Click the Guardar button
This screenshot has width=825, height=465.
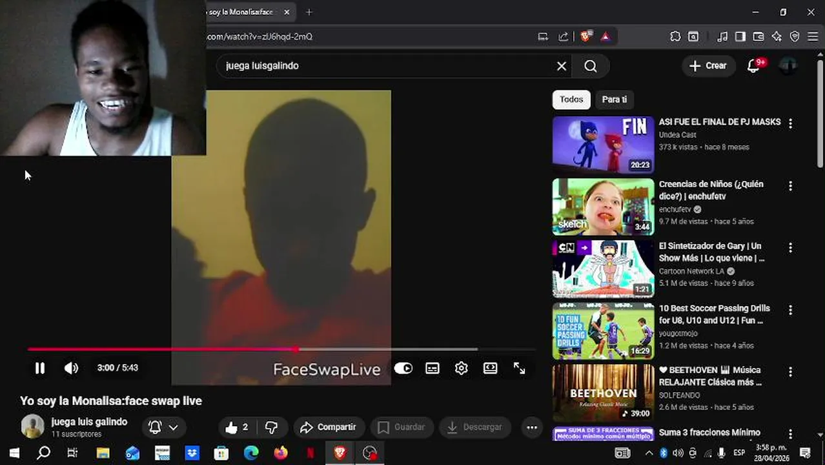tap(401, 428)
